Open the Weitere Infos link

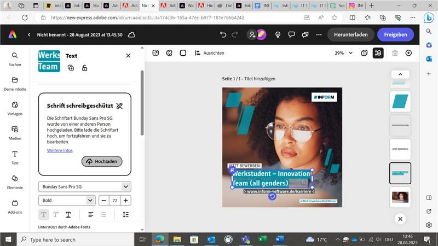(60, 150)
